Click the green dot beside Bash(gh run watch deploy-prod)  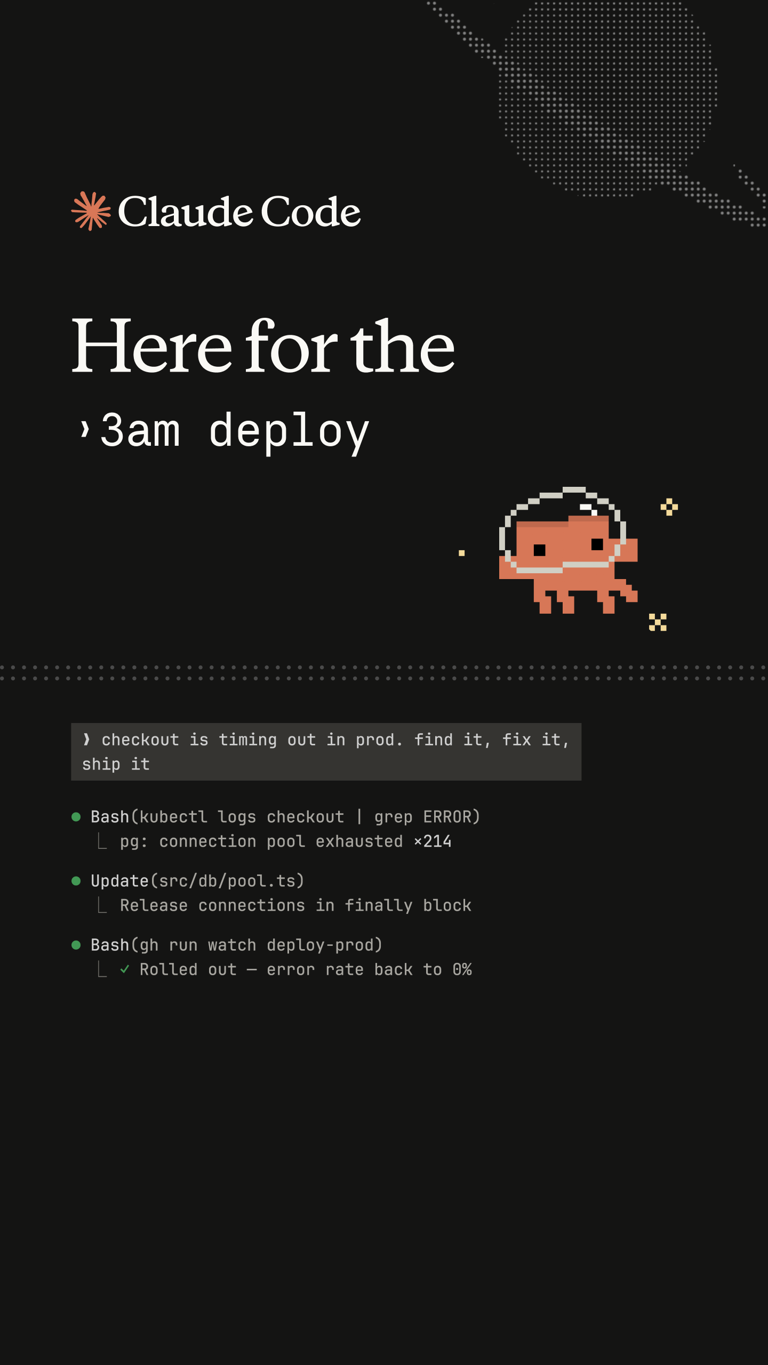(76, 945)
